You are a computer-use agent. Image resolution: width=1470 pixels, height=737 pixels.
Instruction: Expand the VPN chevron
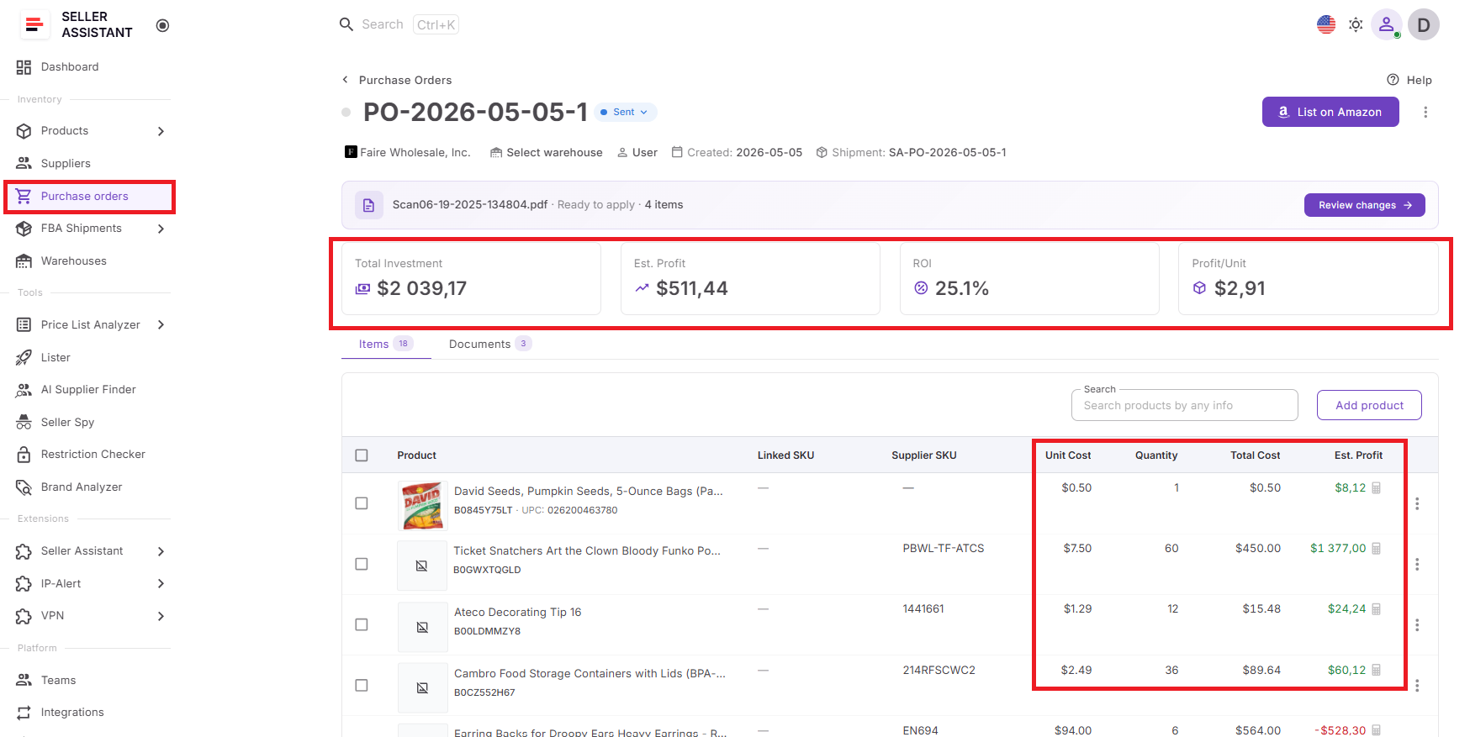tap(161, 616)
